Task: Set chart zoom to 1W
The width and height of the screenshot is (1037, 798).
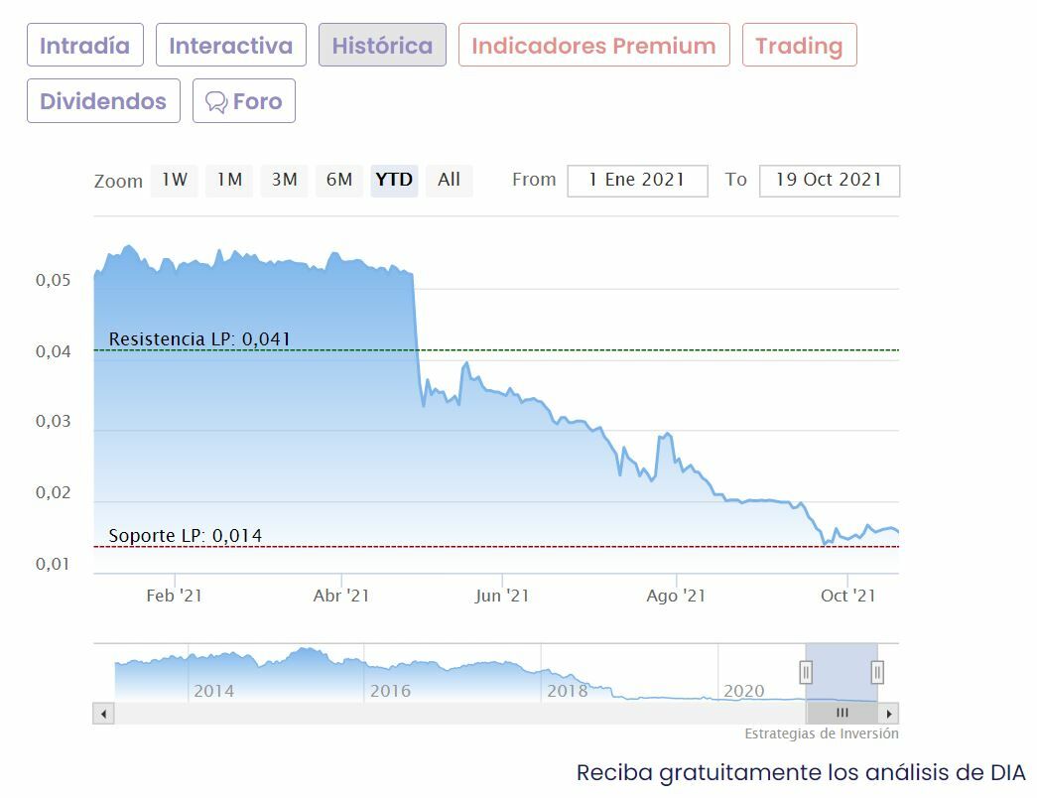Action: coord(175,180)
